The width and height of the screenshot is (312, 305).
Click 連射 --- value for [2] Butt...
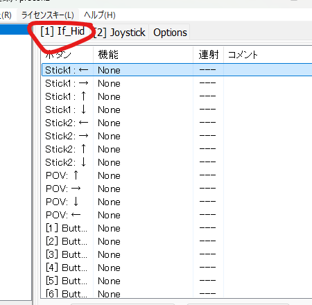pos(207,241)
